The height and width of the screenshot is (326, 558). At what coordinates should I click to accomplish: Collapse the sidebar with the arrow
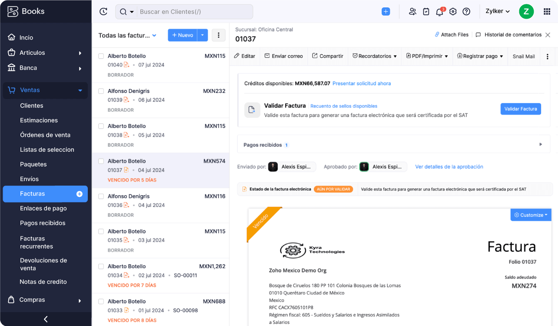click(46, 319)
